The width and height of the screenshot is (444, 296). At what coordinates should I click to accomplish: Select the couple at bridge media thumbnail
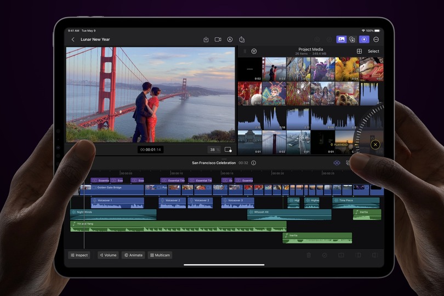point(274,69)
